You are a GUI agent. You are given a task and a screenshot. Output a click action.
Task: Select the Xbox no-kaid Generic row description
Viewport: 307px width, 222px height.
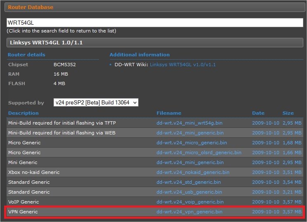click(34, 172)
